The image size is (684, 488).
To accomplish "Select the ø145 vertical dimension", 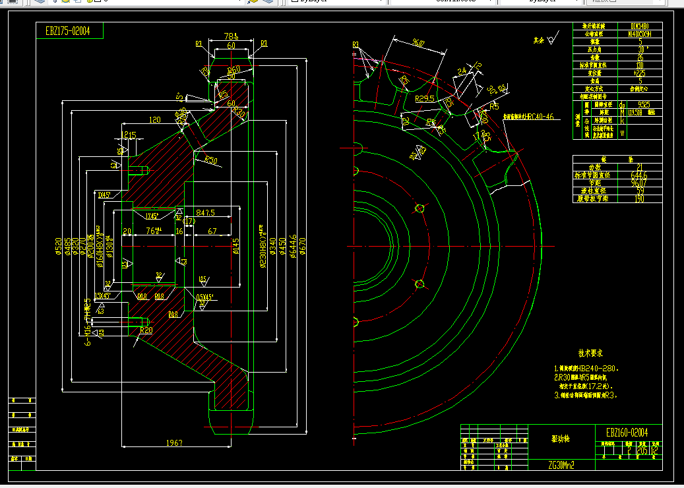I will (236, 247).
